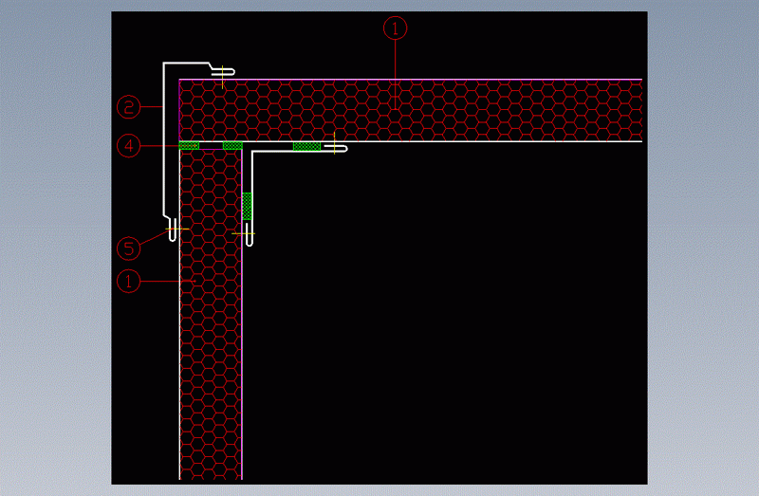This screenshot has height=496, width=759.
Task: Click the yellow fastener mark on inner horizontal flange
Action: coord(335,145)
